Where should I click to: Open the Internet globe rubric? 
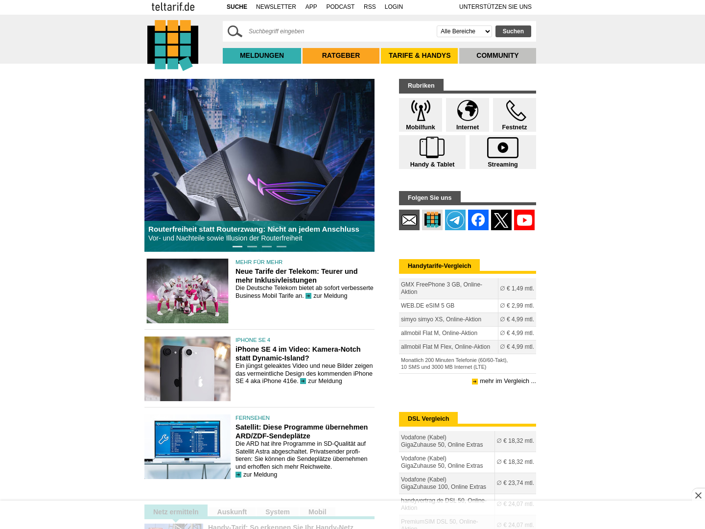tap(468, 115)
